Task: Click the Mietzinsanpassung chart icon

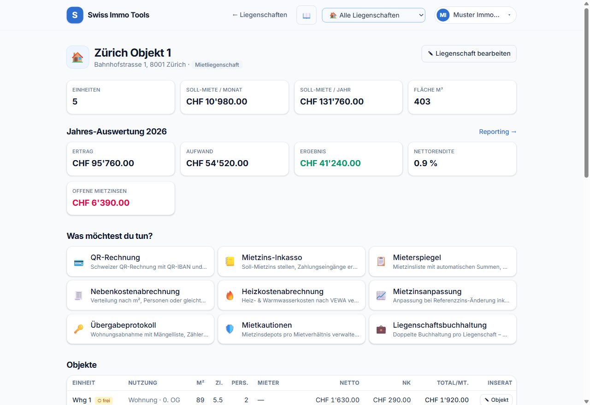Action: pos(381,295)
